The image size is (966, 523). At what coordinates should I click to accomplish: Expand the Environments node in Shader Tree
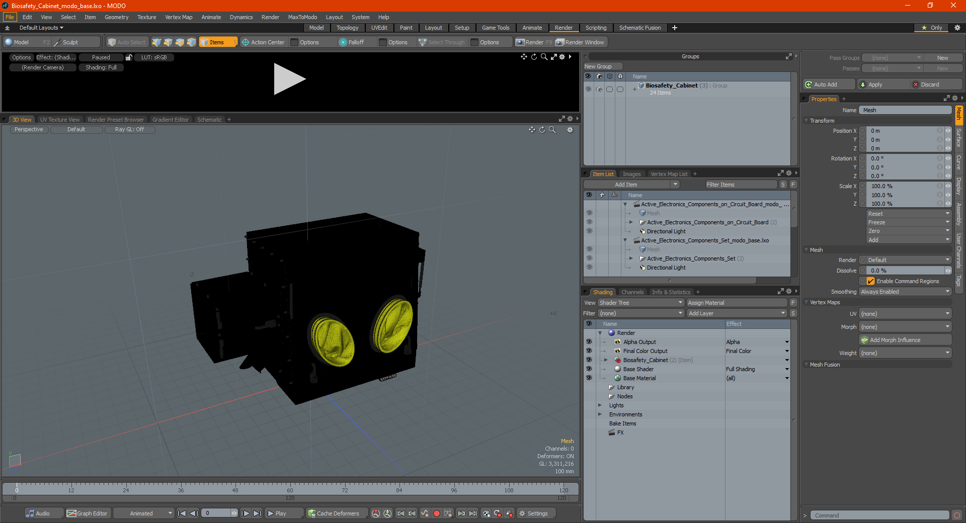[600, 414]
